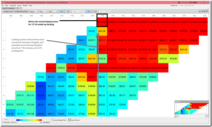
Task: Click the zoom out minus icon in Explorer
Action: click(x=176, y=116)
